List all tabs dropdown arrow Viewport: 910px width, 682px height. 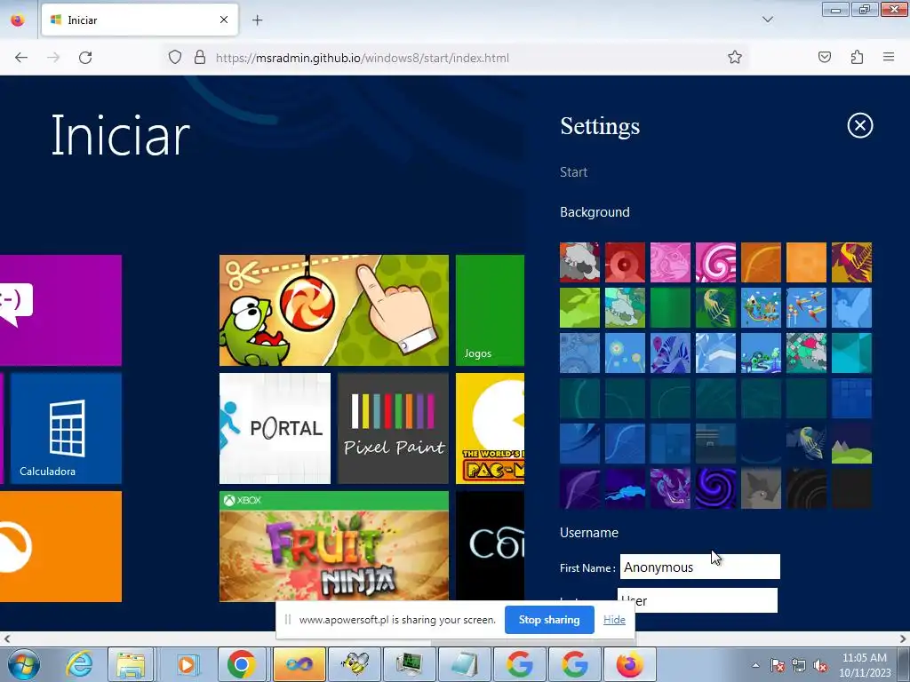[767, 20]
